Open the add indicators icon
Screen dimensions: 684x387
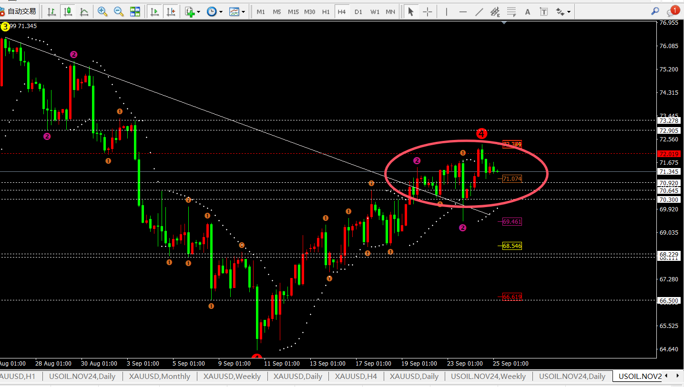190,11
